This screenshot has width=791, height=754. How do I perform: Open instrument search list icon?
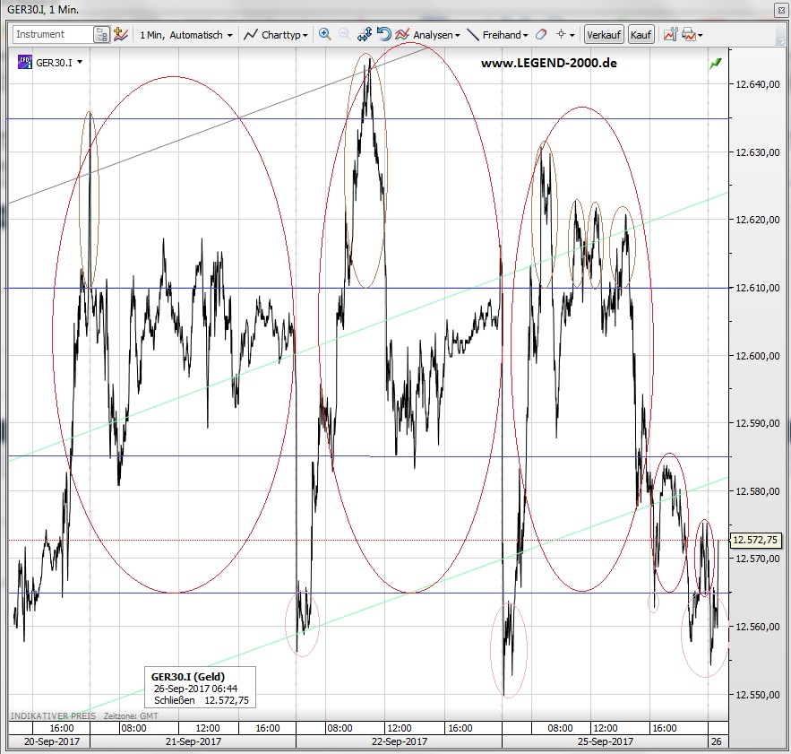(x=101, y=35)
